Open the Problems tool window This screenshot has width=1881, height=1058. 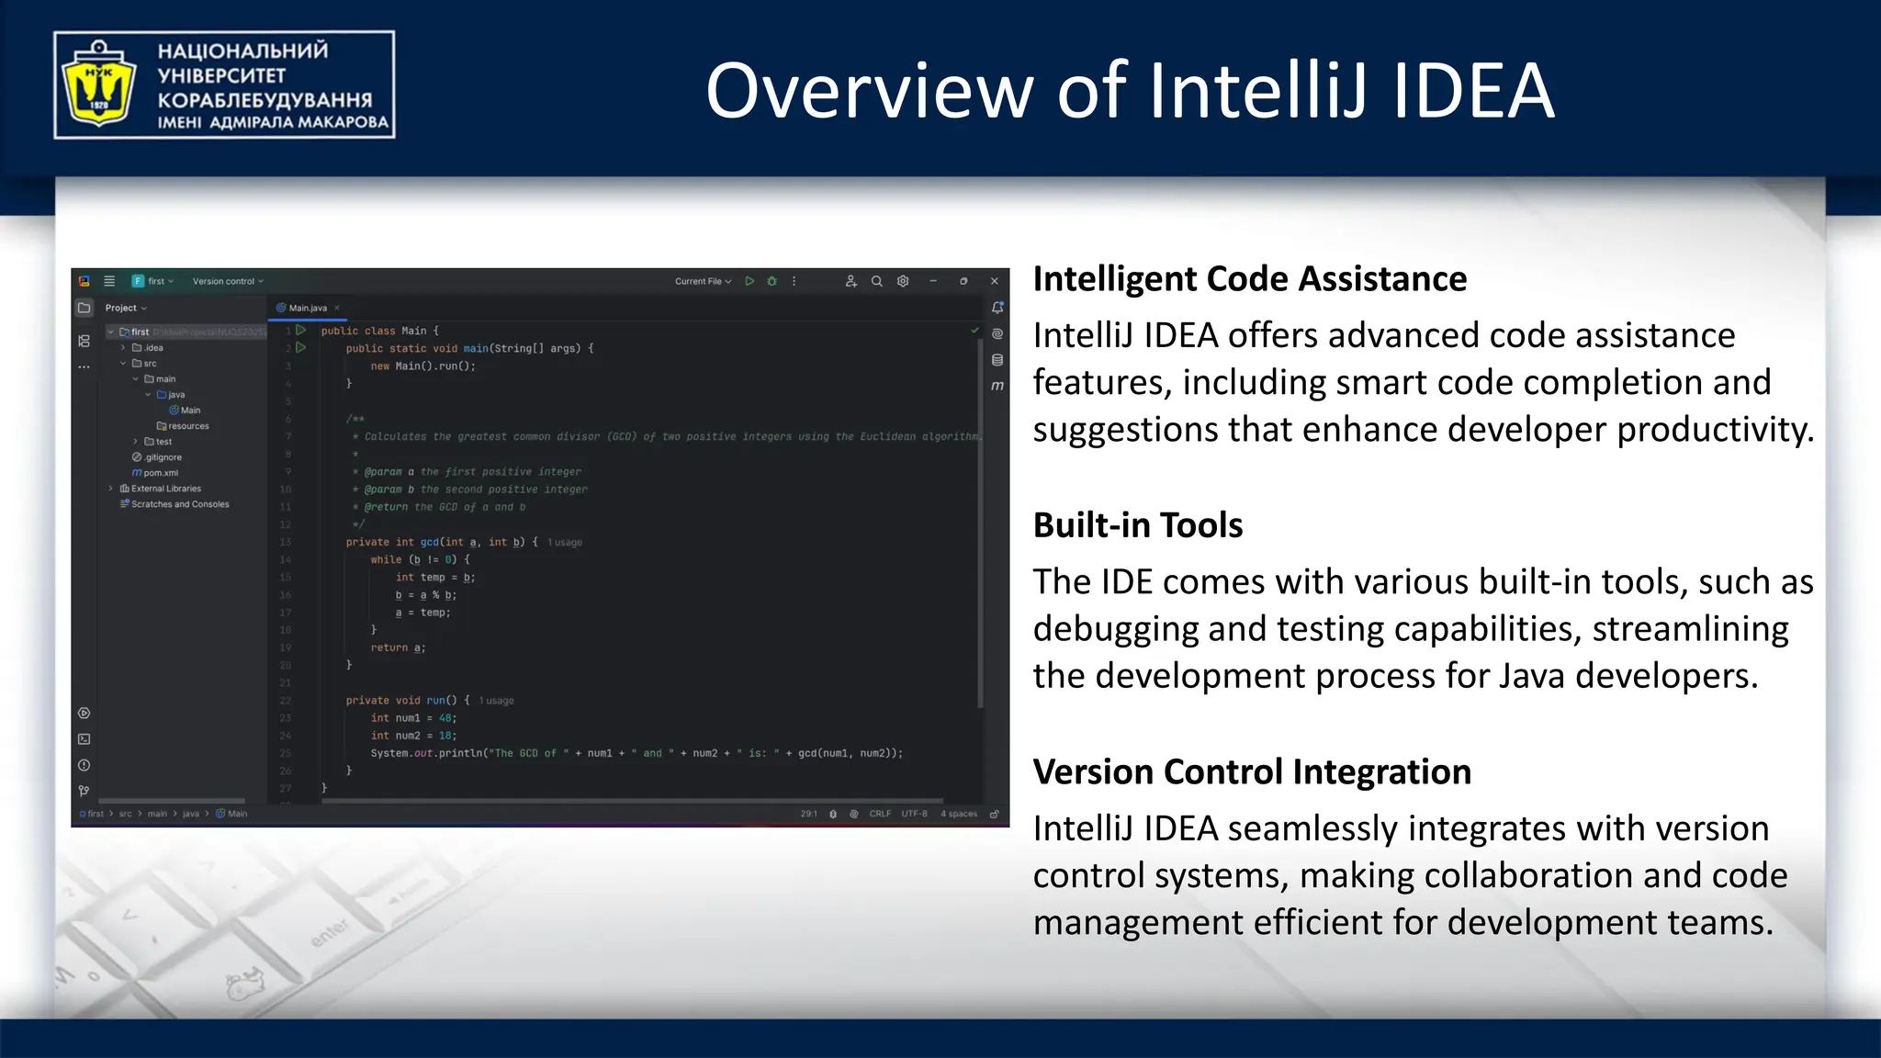(x=84, y=765)
